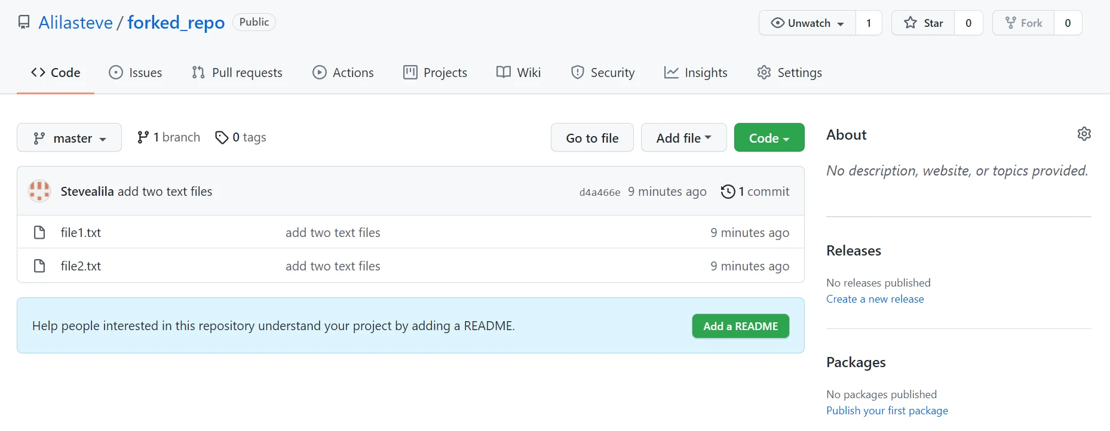Click the Go to file button

click(592, 137)
